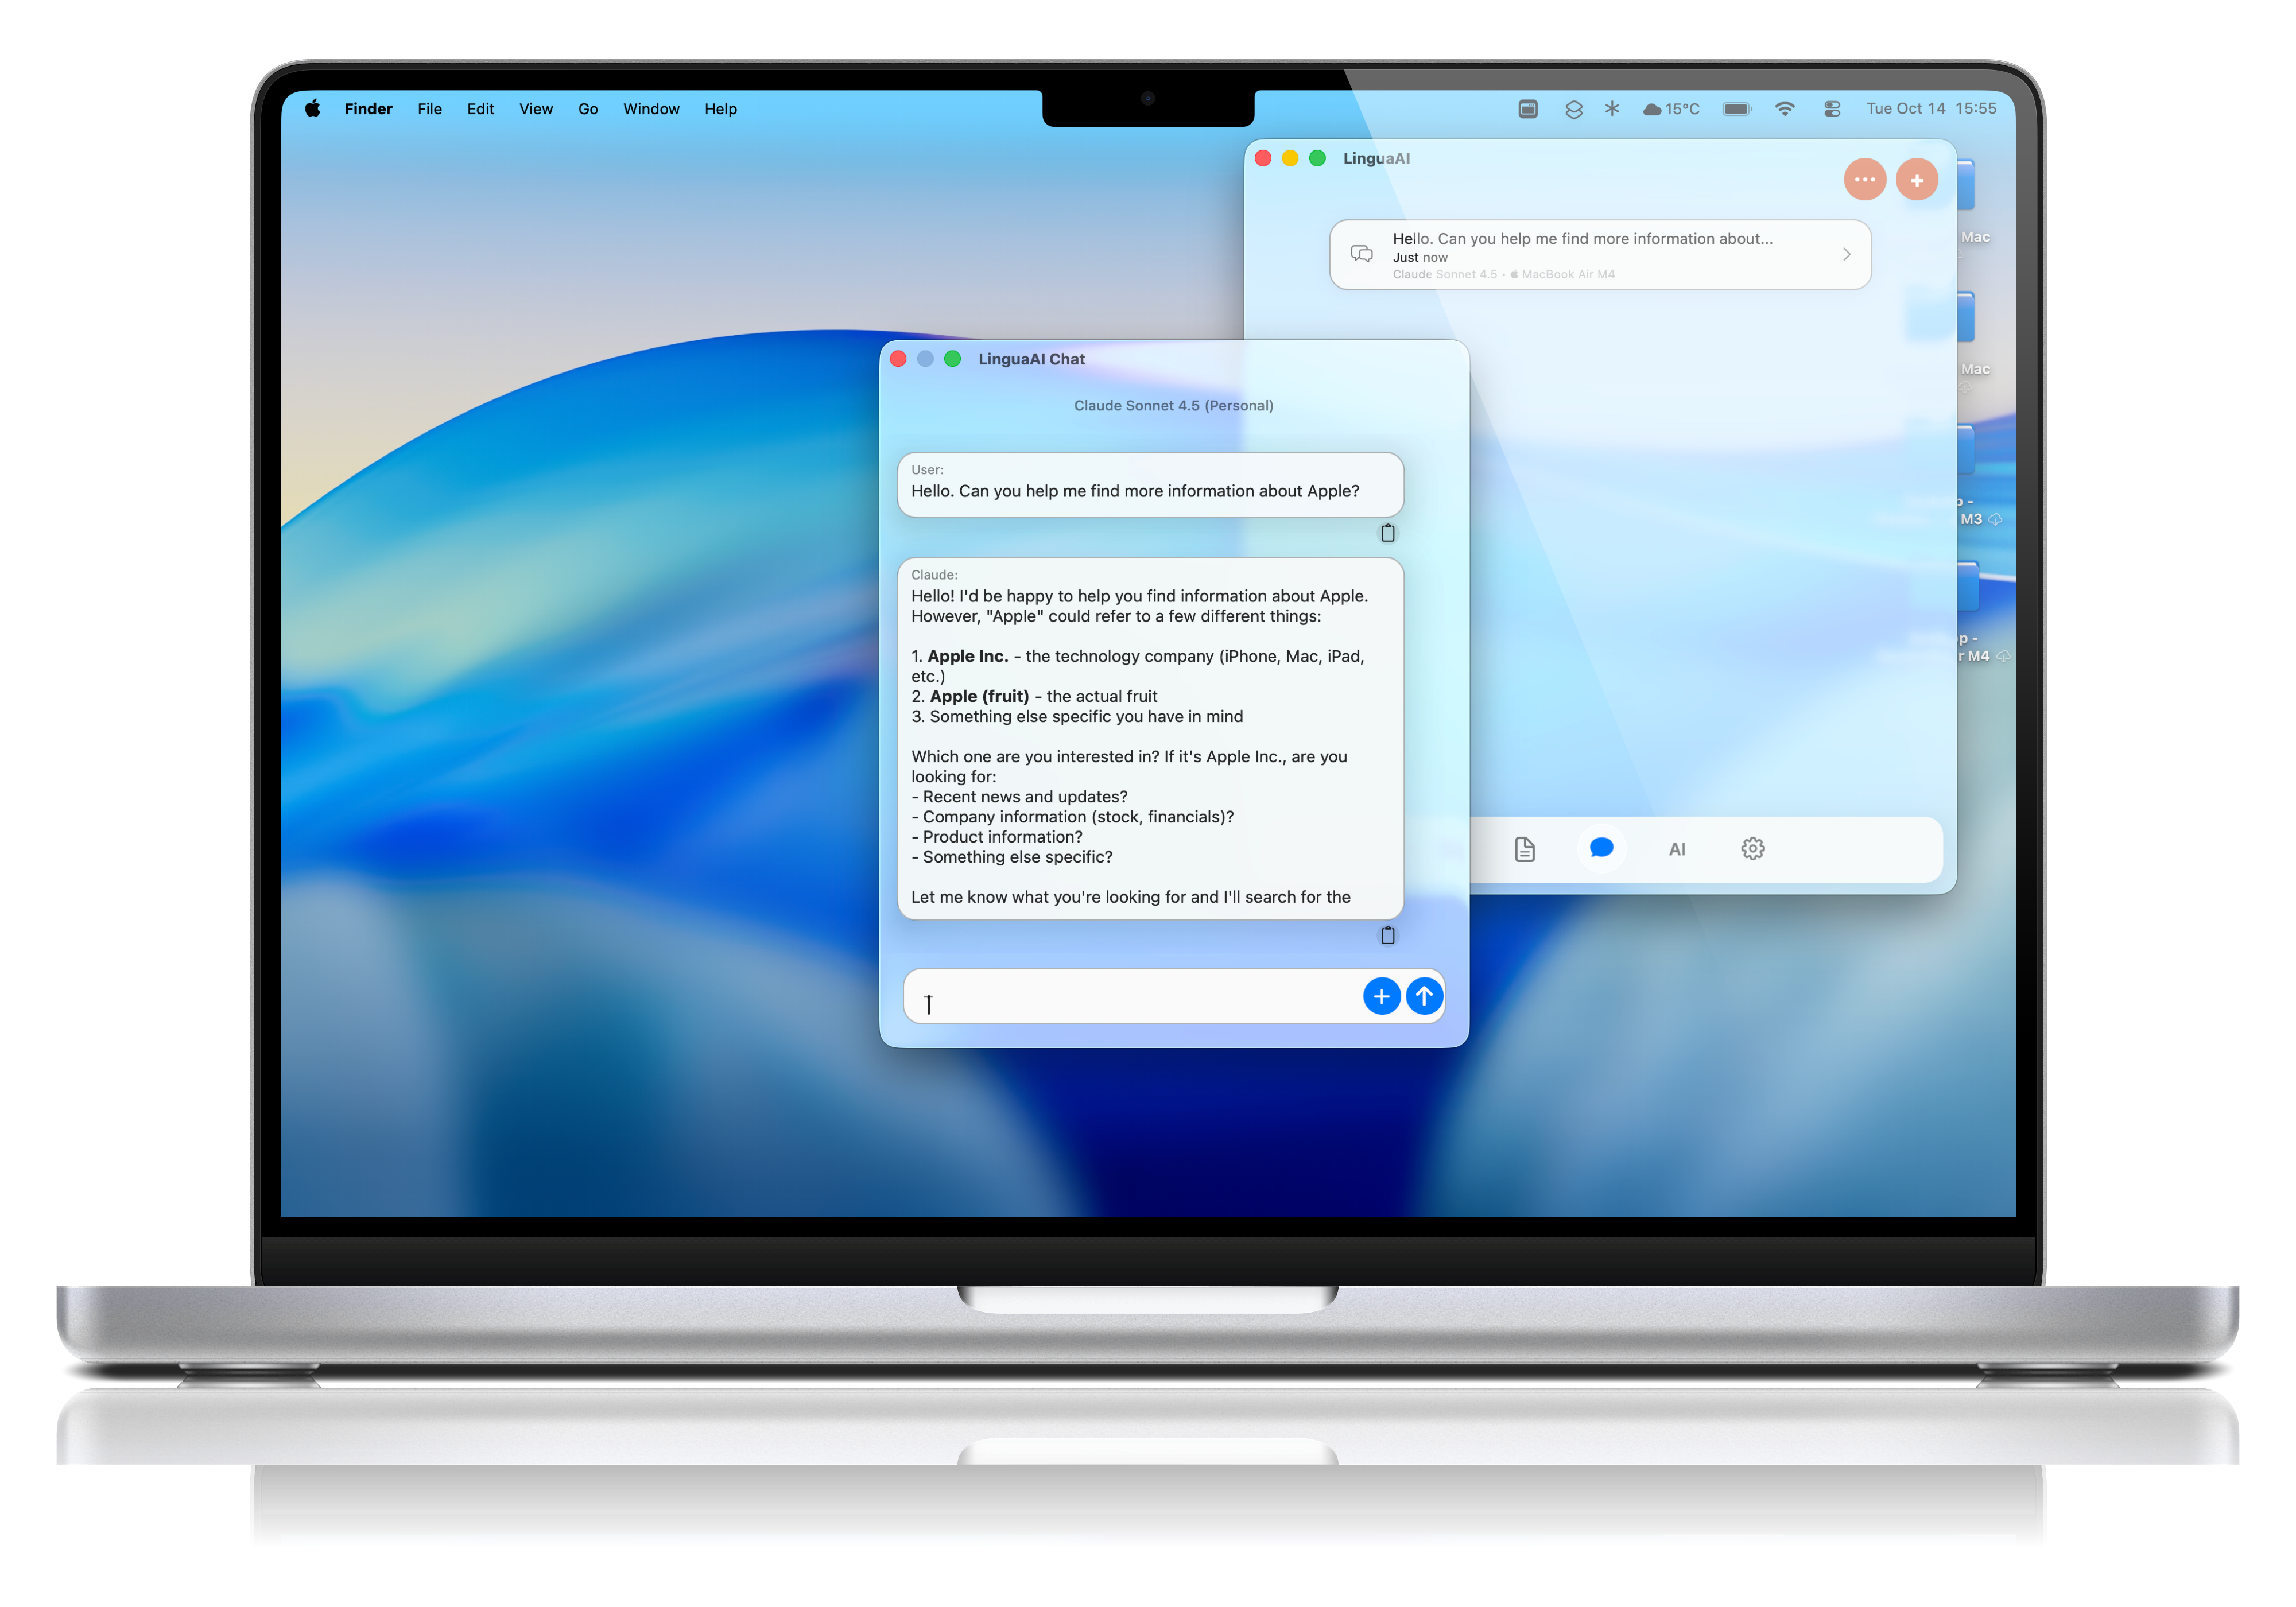2296x1607 pixels.
Task: Send the message with the up-arrow button
Action: [x=1424, y=996]
